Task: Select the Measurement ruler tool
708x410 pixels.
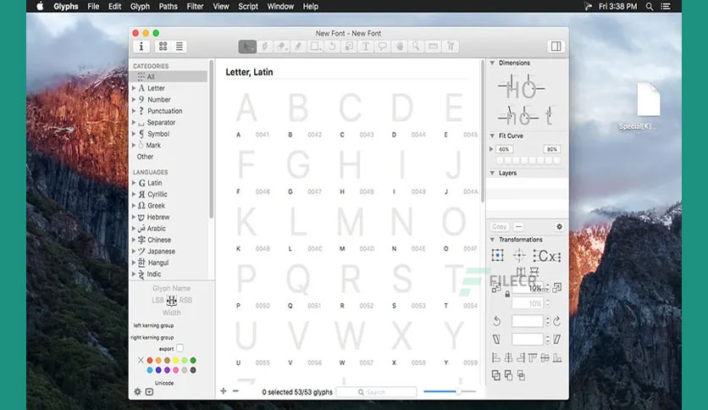Action: pyautogui.click(x=433, y=47)
